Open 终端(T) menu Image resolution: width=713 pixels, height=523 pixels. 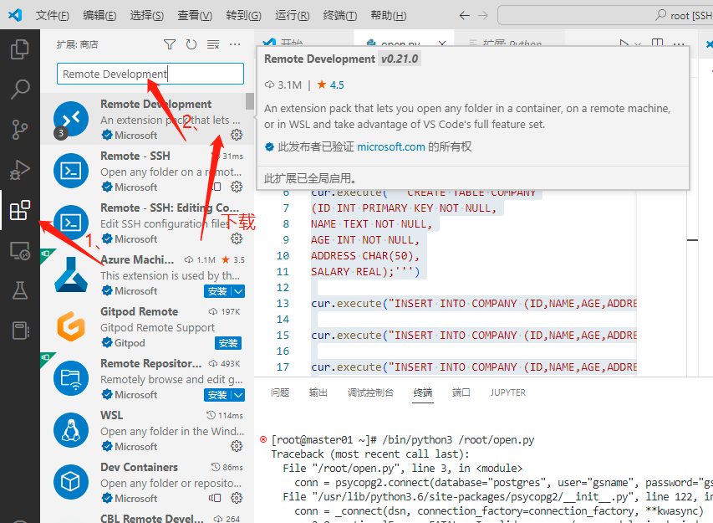339,15
